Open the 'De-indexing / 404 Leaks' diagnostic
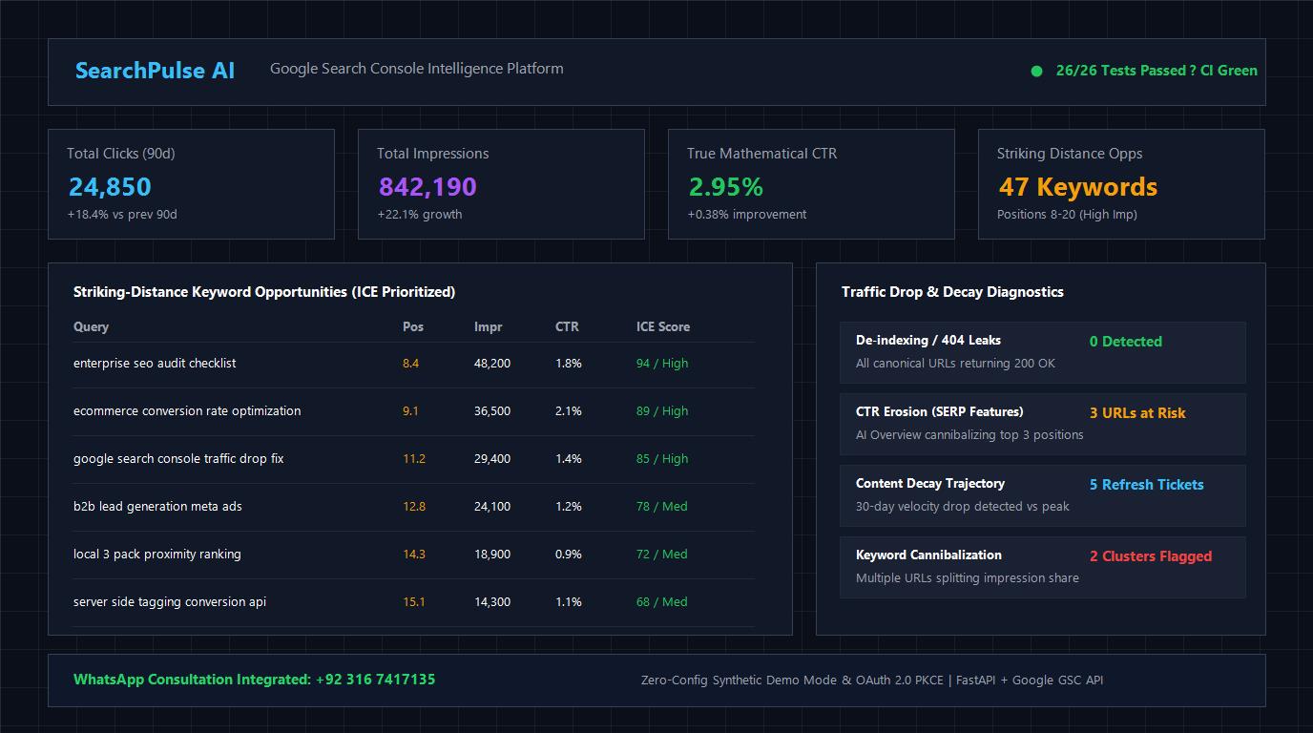Viewport: 1313px width, 733px height. (1043, 352)
